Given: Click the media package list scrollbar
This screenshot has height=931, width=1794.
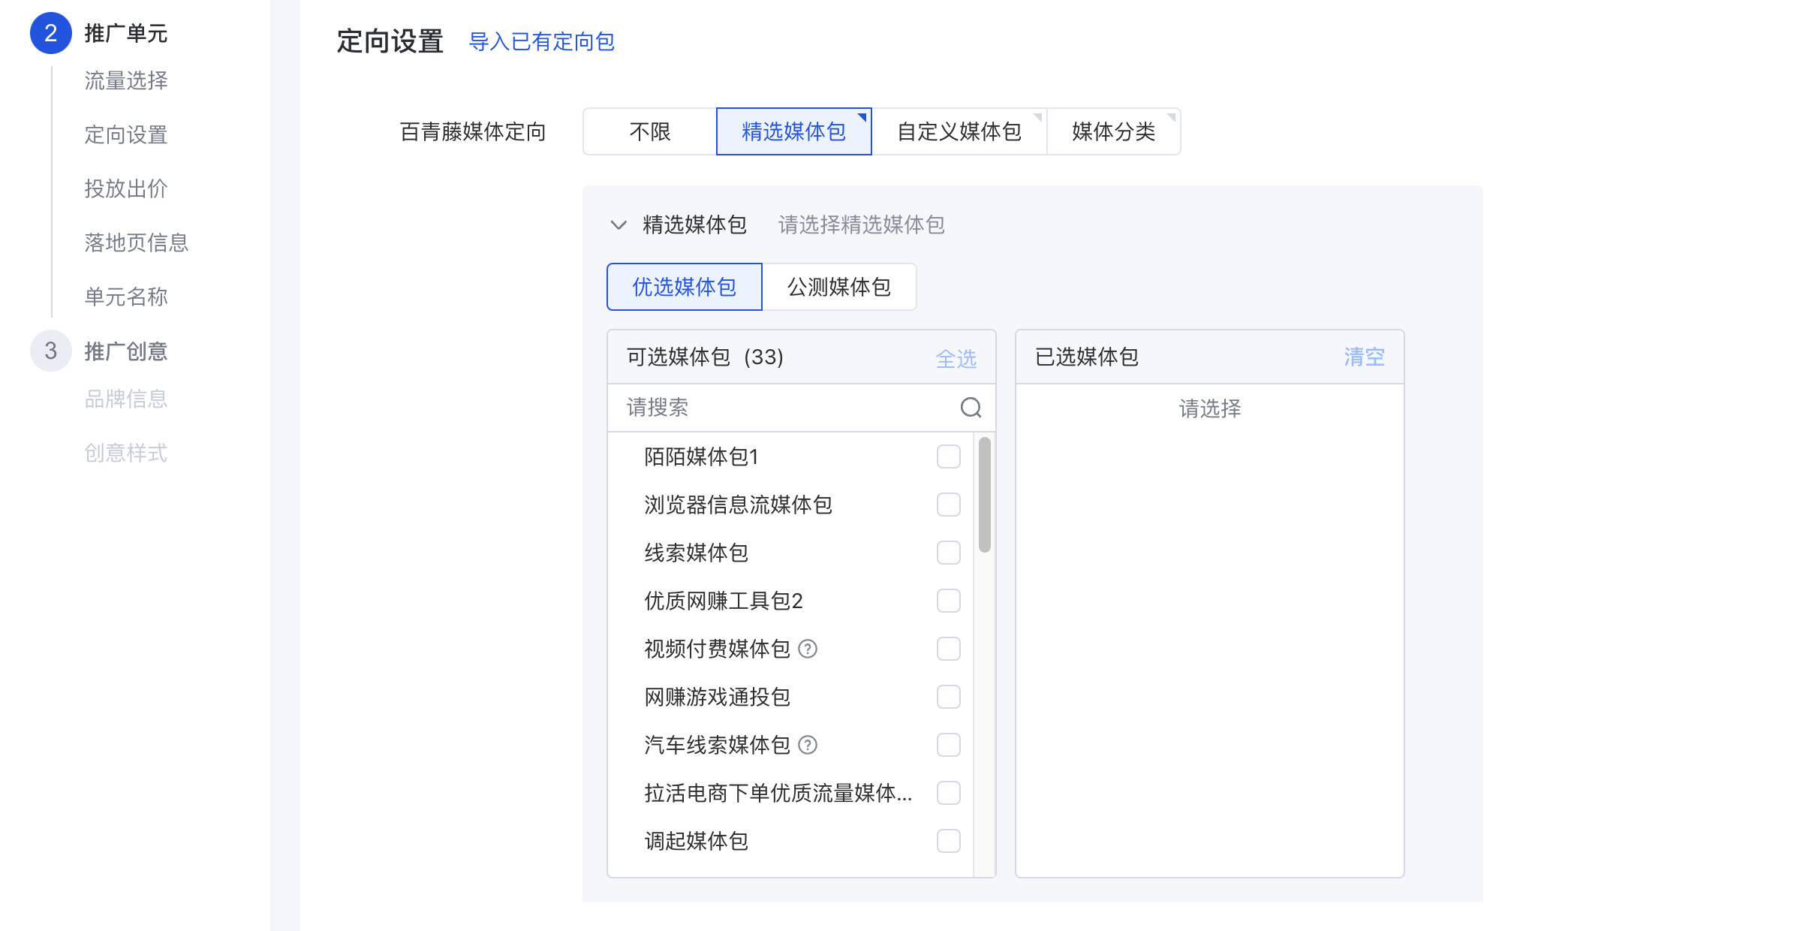Looking at the screenshot, I should coord(984,496).
